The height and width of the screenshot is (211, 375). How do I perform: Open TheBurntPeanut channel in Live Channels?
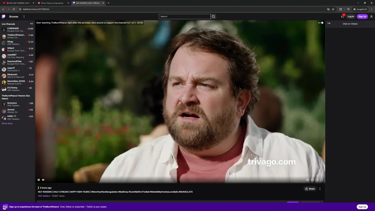click(18, 36)
